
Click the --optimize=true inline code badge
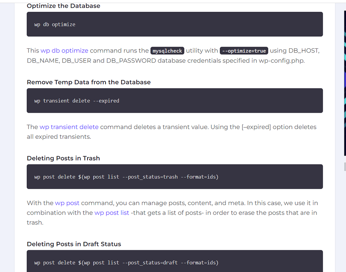[x=244, y=50]
